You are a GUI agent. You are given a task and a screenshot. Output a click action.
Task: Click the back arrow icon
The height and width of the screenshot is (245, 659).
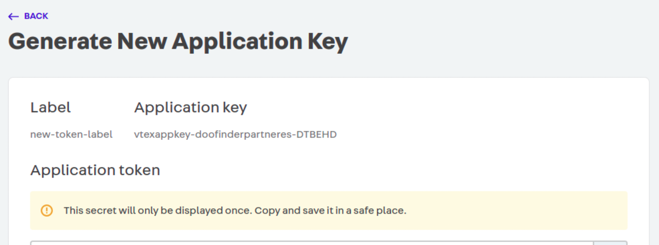tap(13, 16)
